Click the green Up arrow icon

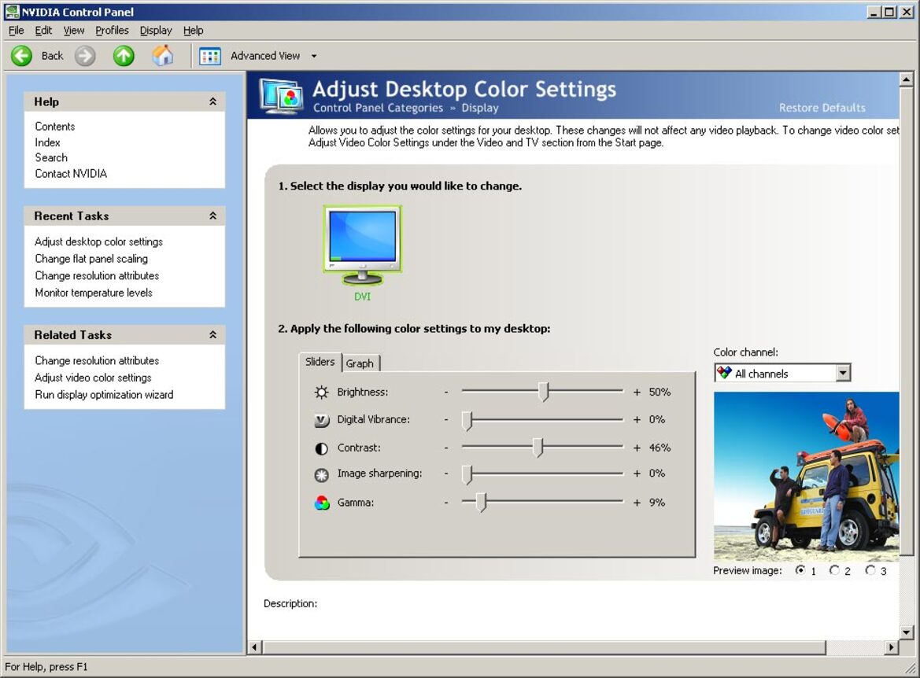point(124,56)
